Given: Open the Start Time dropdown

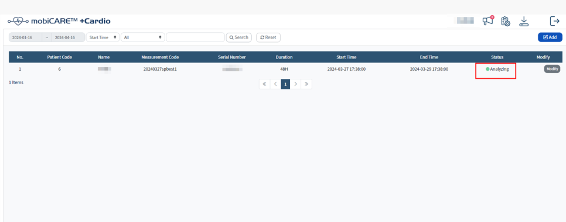Looking at the screenshot, I should pos(103,37).
